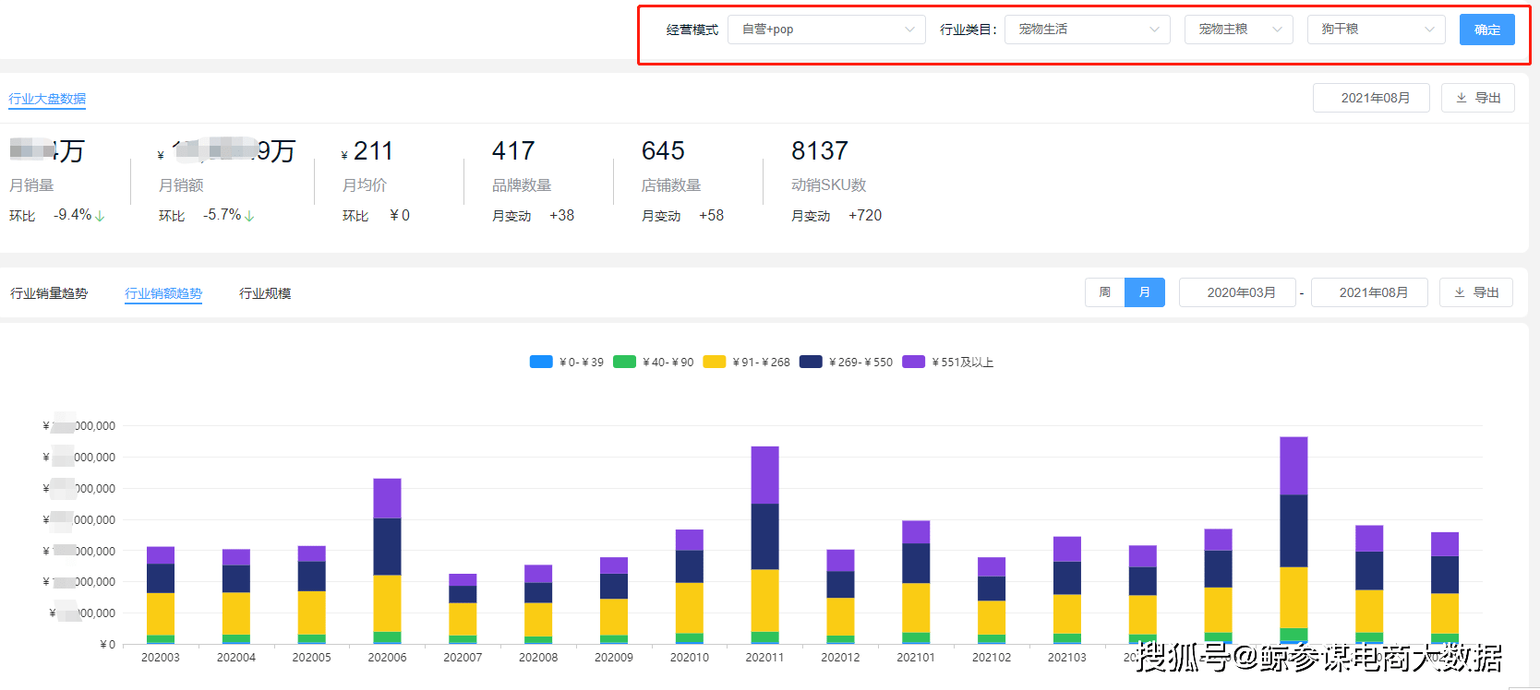This screenshot has width=1540, height=690.
Task: Click the down arrow beside -9.4% 环比
Action: click(x=100, y=216)
